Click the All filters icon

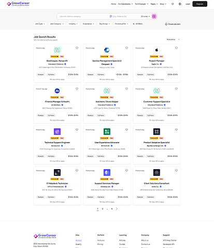[134, 24]
